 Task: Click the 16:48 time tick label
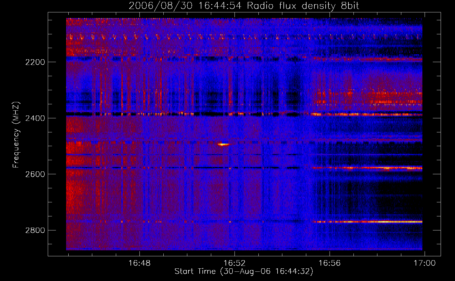(x=139, y=263)
